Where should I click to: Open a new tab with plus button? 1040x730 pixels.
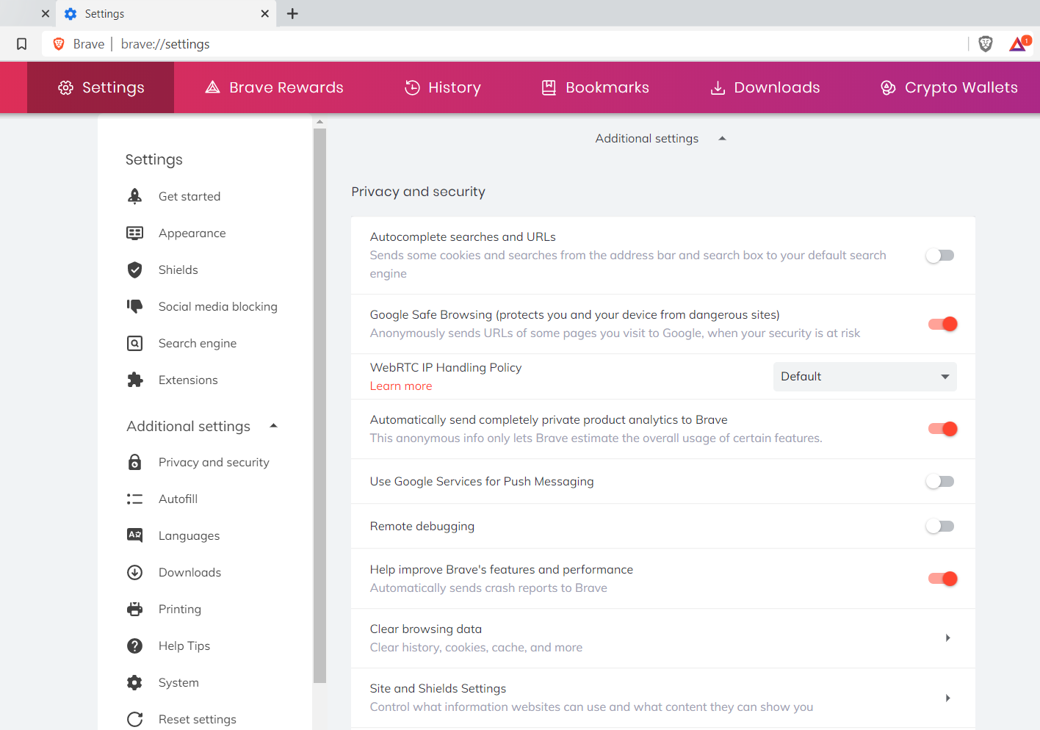292,13
